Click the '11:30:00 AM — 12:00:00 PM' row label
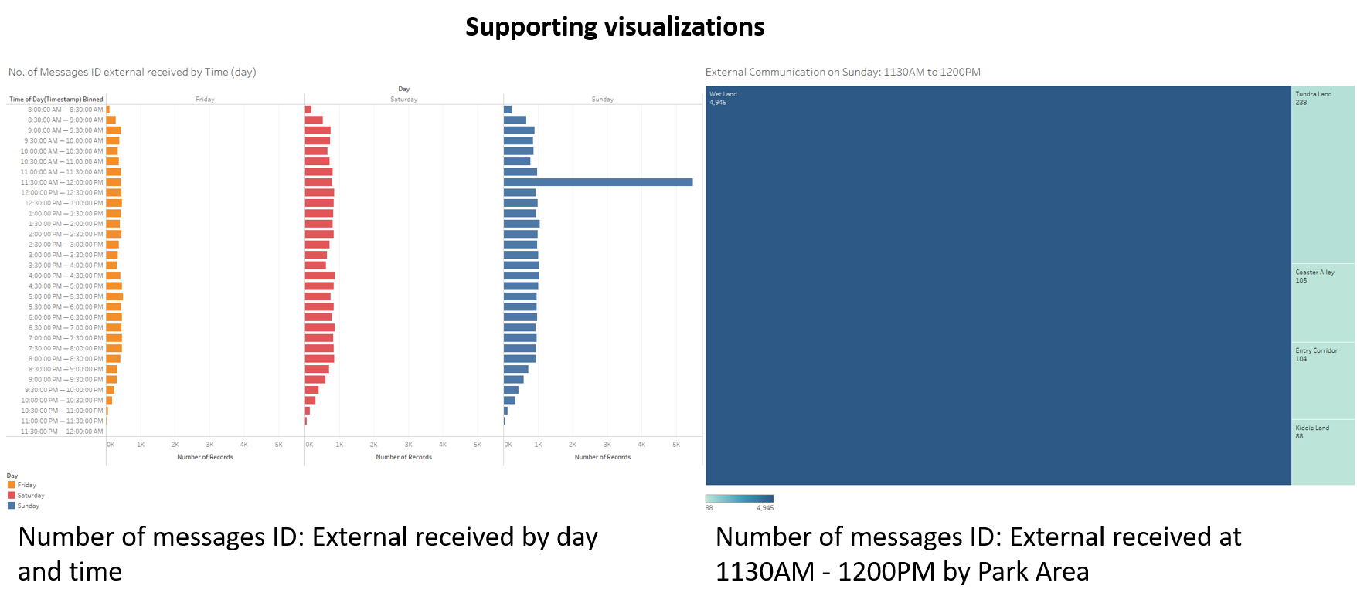1357x606 pixels. click(61, 182)
